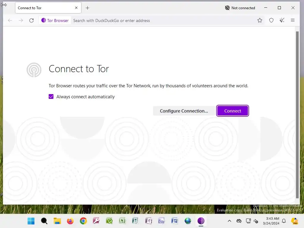Click the back navigation arrow
Screen dimensions: 304x228
(10, 20)
